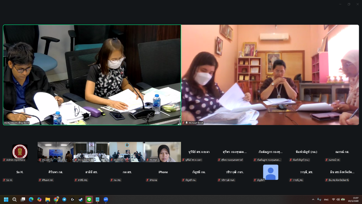
Task: Expand the system tray hidden icons chevron
Action: coord(313,199)
